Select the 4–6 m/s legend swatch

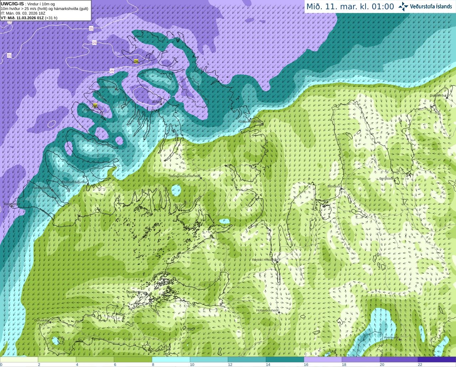95,360
